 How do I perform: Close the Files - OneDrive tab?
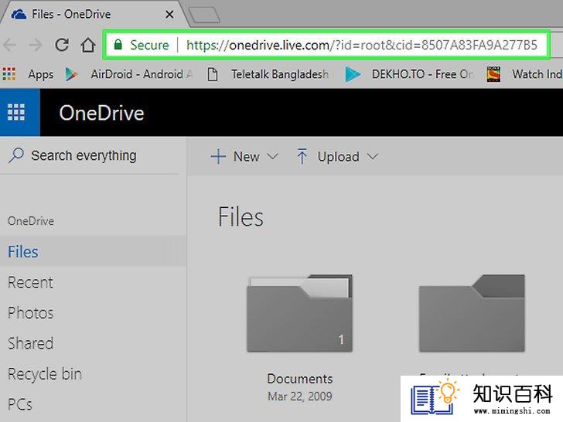point(169,15)
